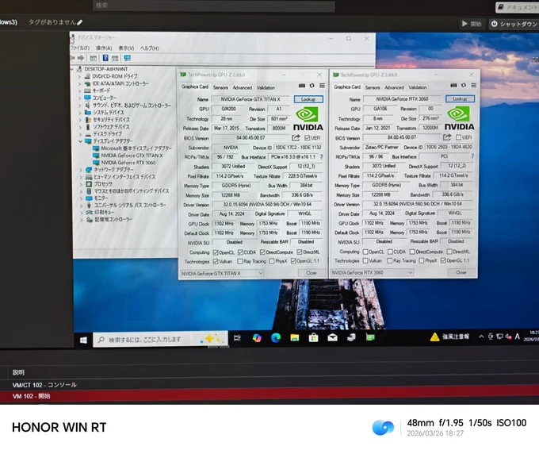Switch to Sensors tab in TITAN X window
Image resolution: width=539 pixels, height=450 pixels.
pyautogui.click(x=220, y=88)
